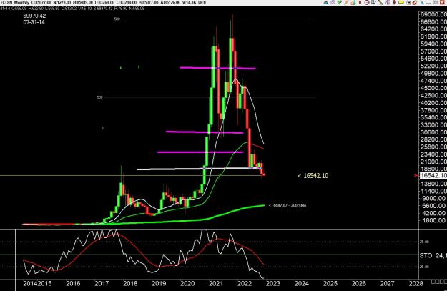This screenshot has height=291, width=447.
Task: Click the purple figure toolbar icon
Action: click(387, 3)
